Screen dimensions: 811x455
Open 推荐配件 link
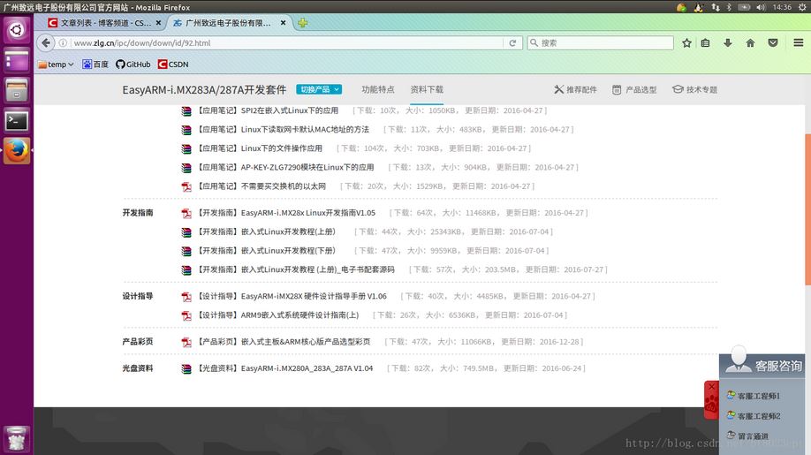[575, 89]
